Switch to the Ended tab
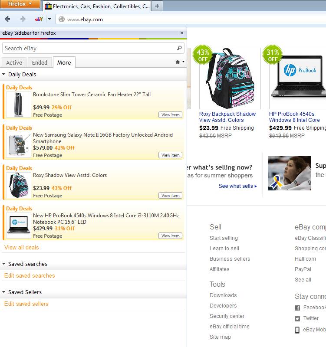Screen dimensions: 326x347 click(40, 62)
